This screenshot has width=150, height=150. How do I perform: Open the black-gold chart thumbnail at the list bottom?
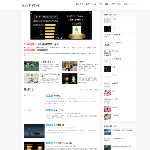point(34,146)
